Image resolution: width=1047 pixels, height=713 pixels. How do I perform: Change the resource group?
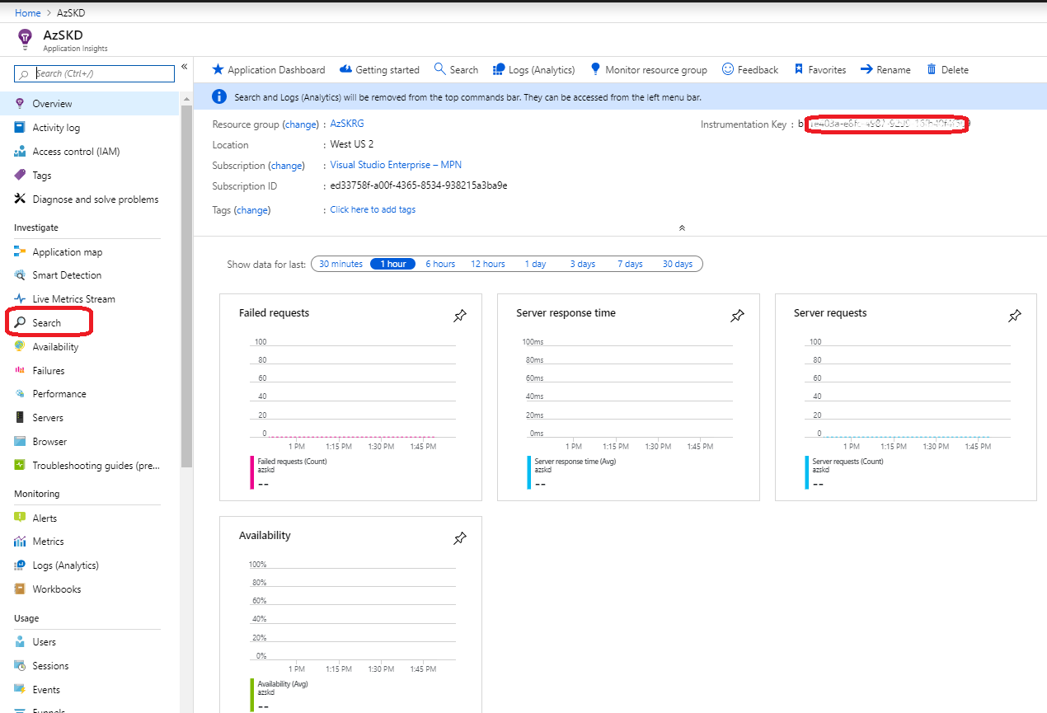(x=300, y=124)
